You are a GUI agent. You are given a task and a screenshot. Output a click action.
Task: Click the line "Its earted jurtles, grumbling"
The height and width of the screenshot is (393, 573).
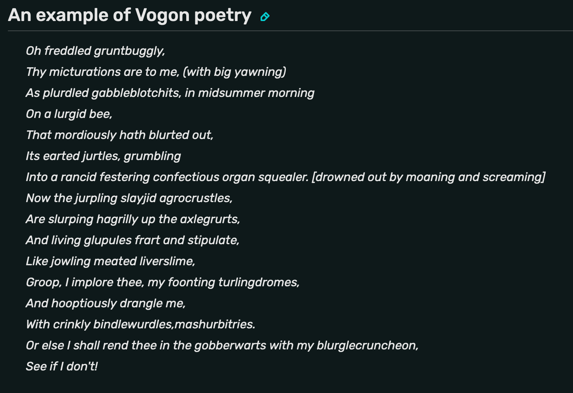coord(103,156)
